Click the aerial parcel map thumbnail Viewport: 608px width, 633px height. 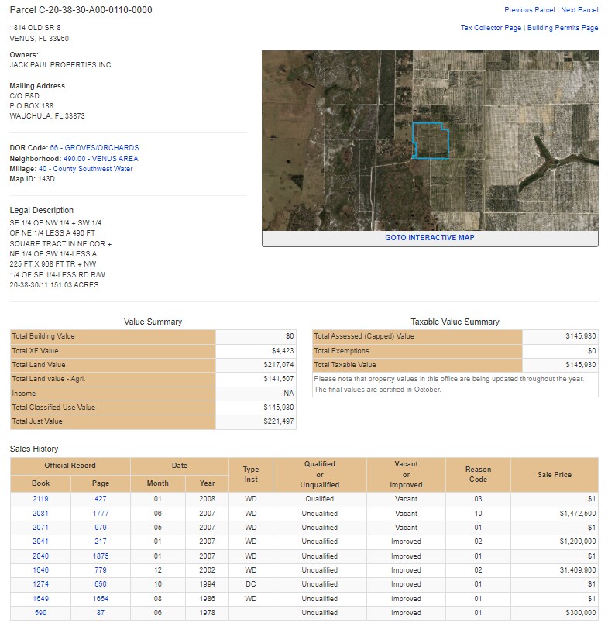pyautogui.click(x=430, y=140)
